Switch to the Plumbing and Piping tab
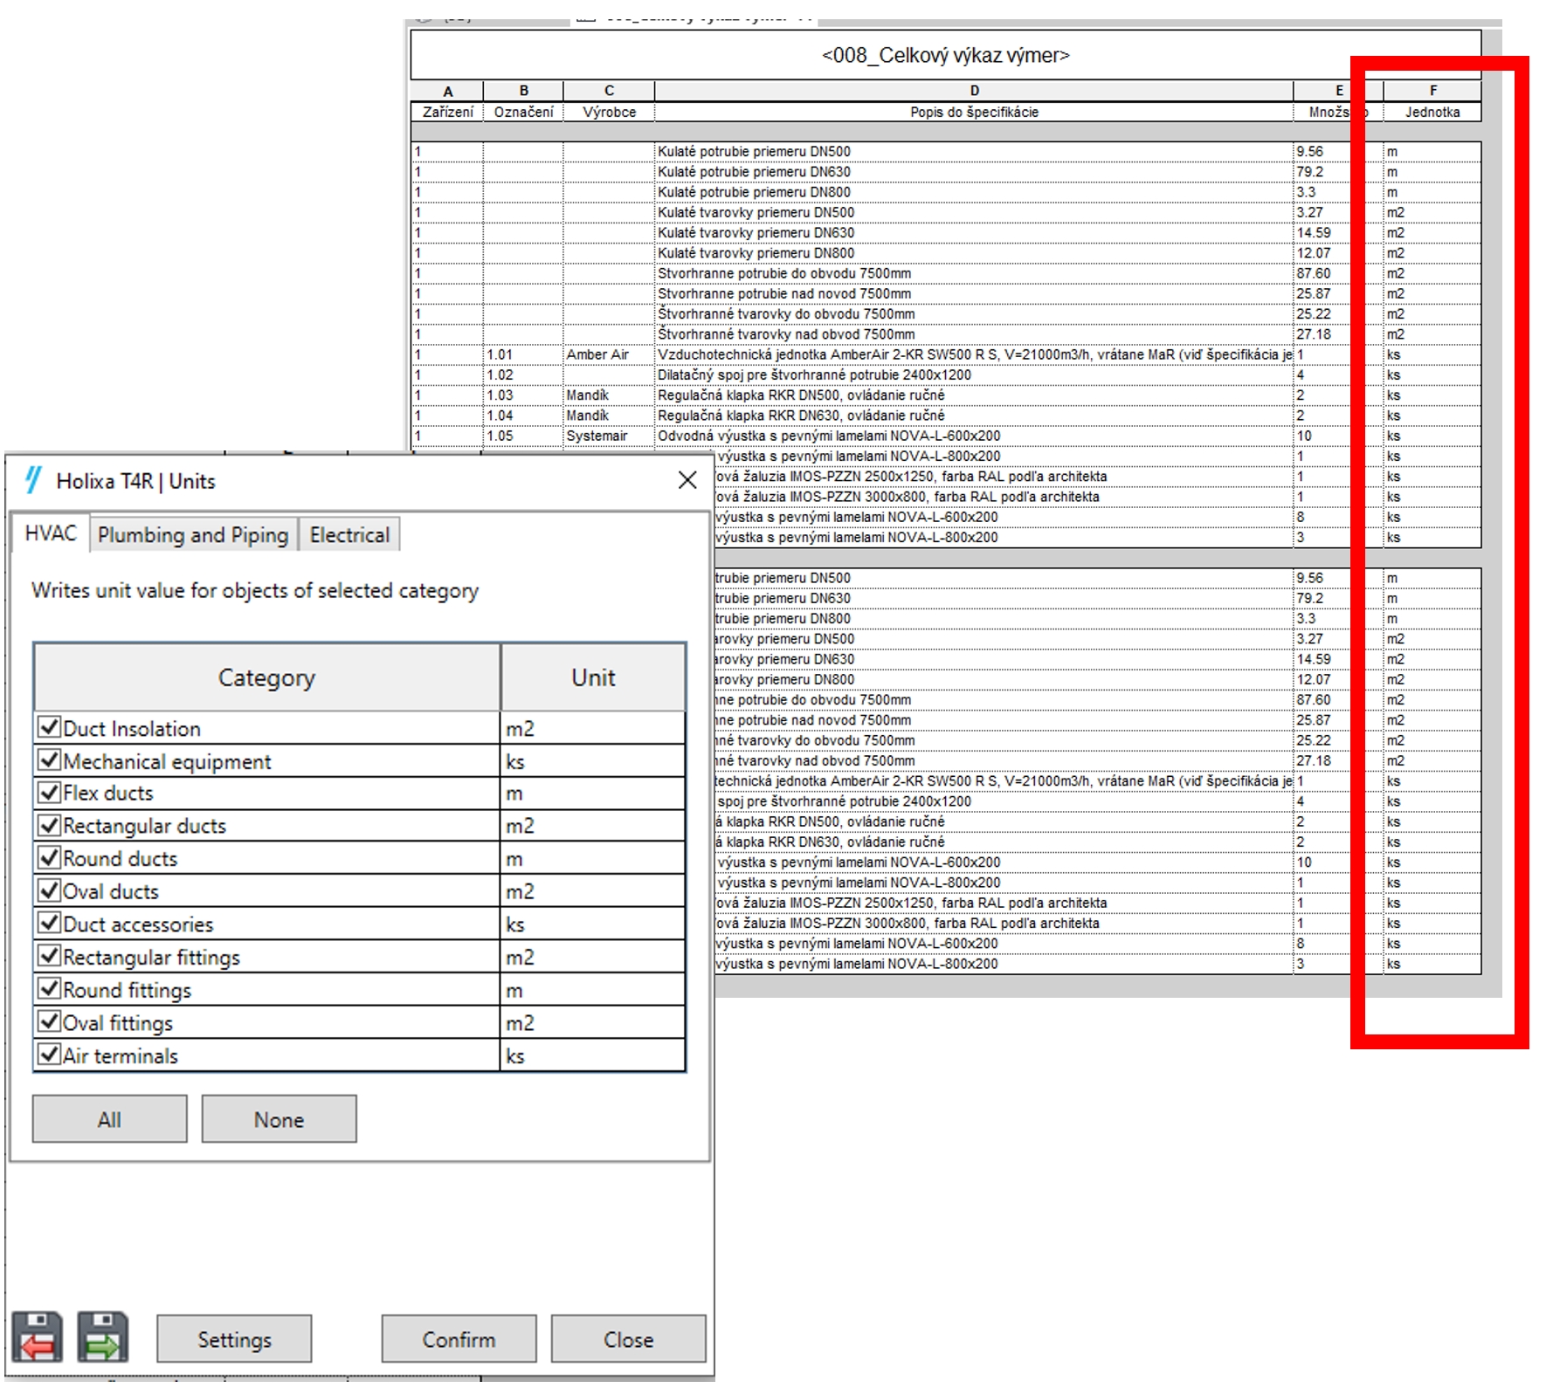The image size is (1546, 1388). pyautogui.click(x=193, y=535)
